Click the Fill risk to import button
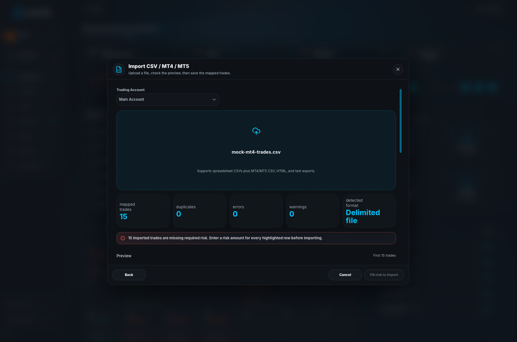Image resolution: width=517 pixels, height=342 pixels. point(384,275)
